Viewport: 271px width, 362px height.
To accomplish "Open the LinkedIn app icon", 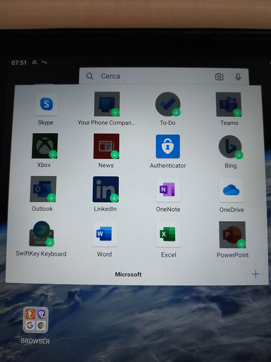I will (x=106, y=189).
